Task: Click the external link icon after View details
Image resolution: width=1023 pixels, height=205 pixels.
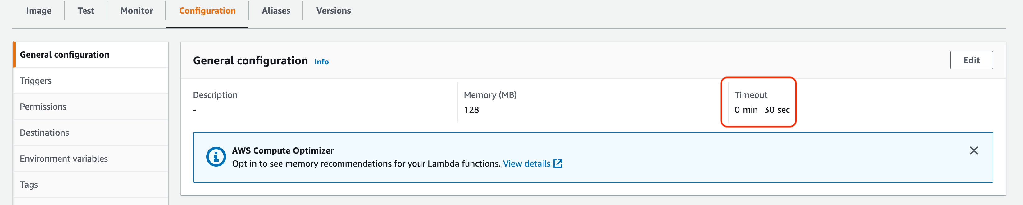Action: (558, 164)
